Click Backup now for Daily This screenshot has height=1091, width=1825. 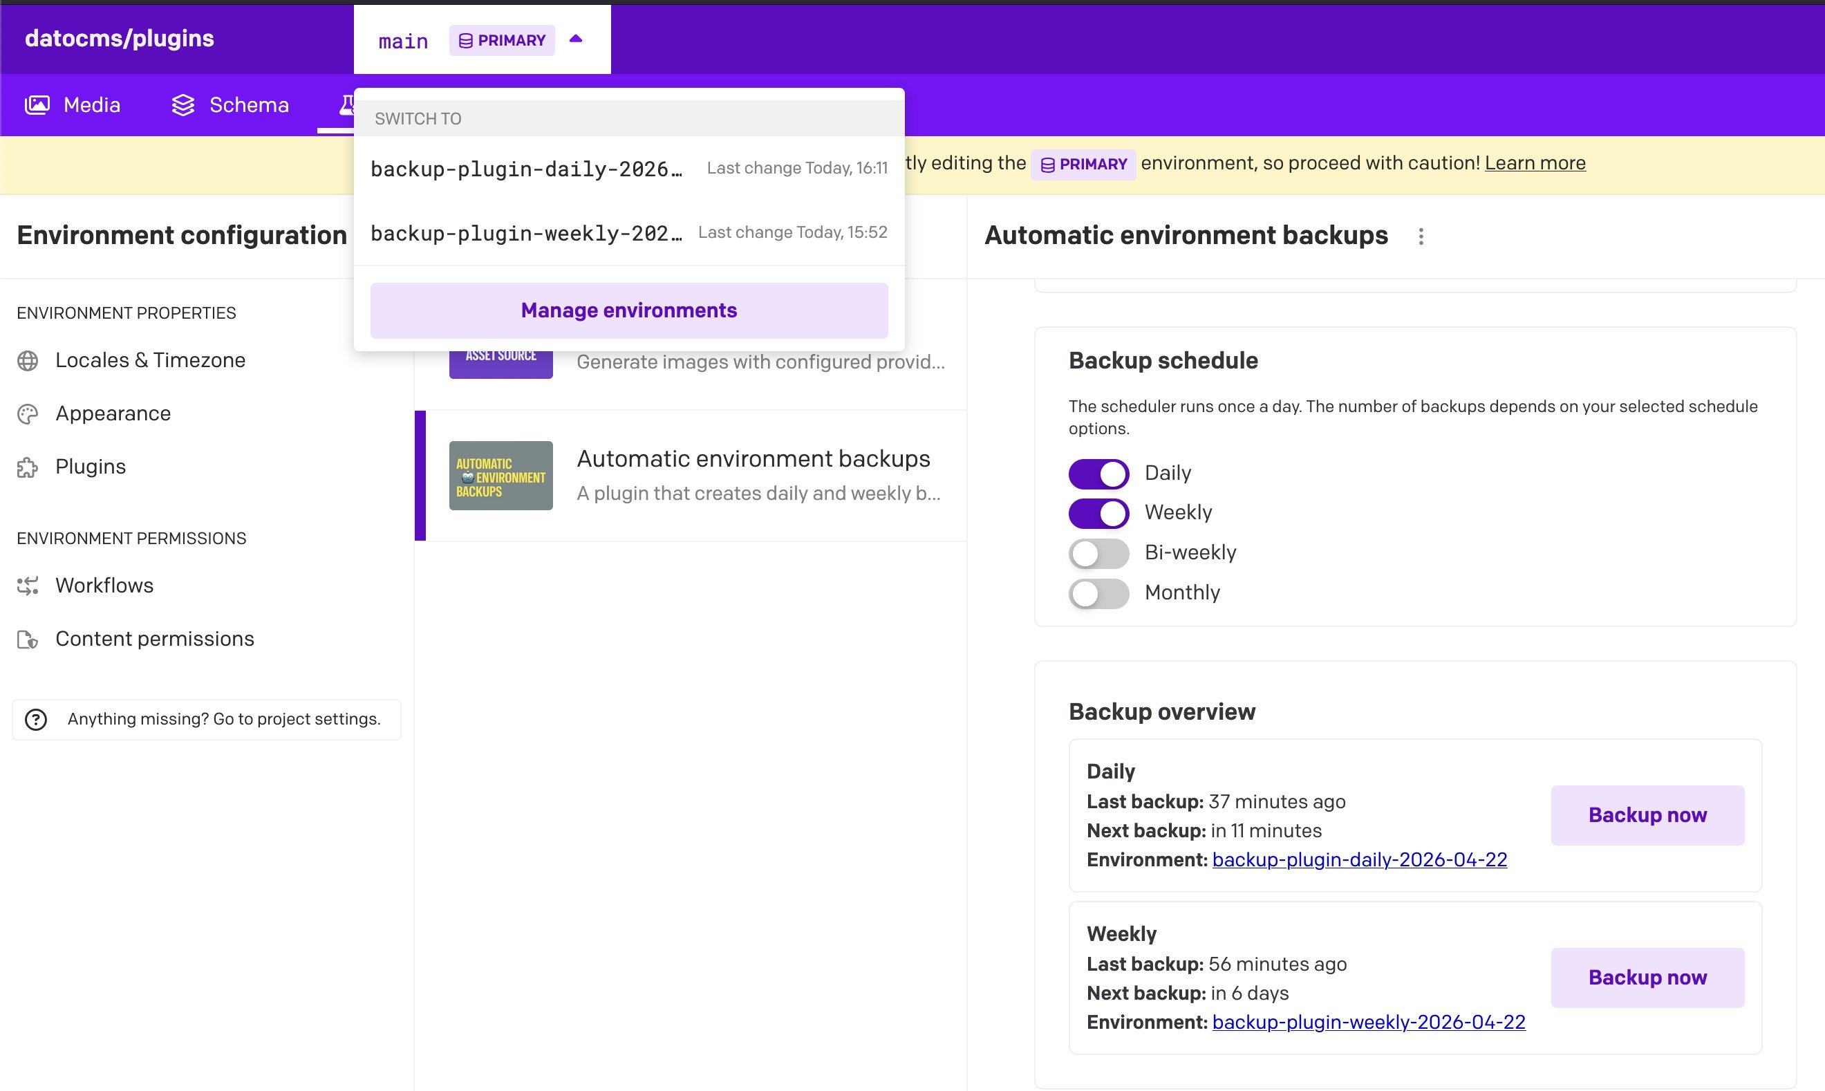coord(1647,815)
